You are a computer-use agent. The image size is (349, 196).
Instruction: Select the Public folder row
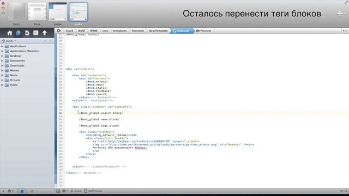27,85
